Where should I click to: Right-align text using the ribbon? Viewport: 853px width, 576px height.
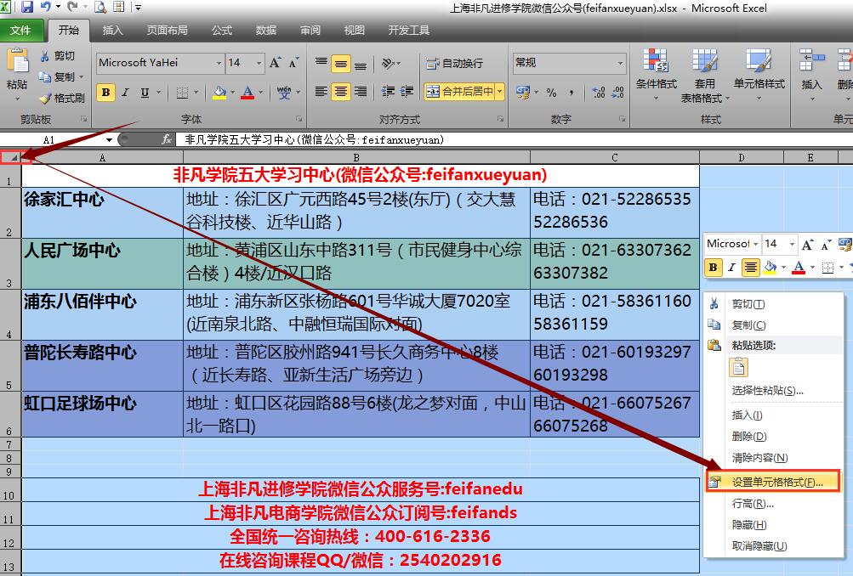[360, 91]
